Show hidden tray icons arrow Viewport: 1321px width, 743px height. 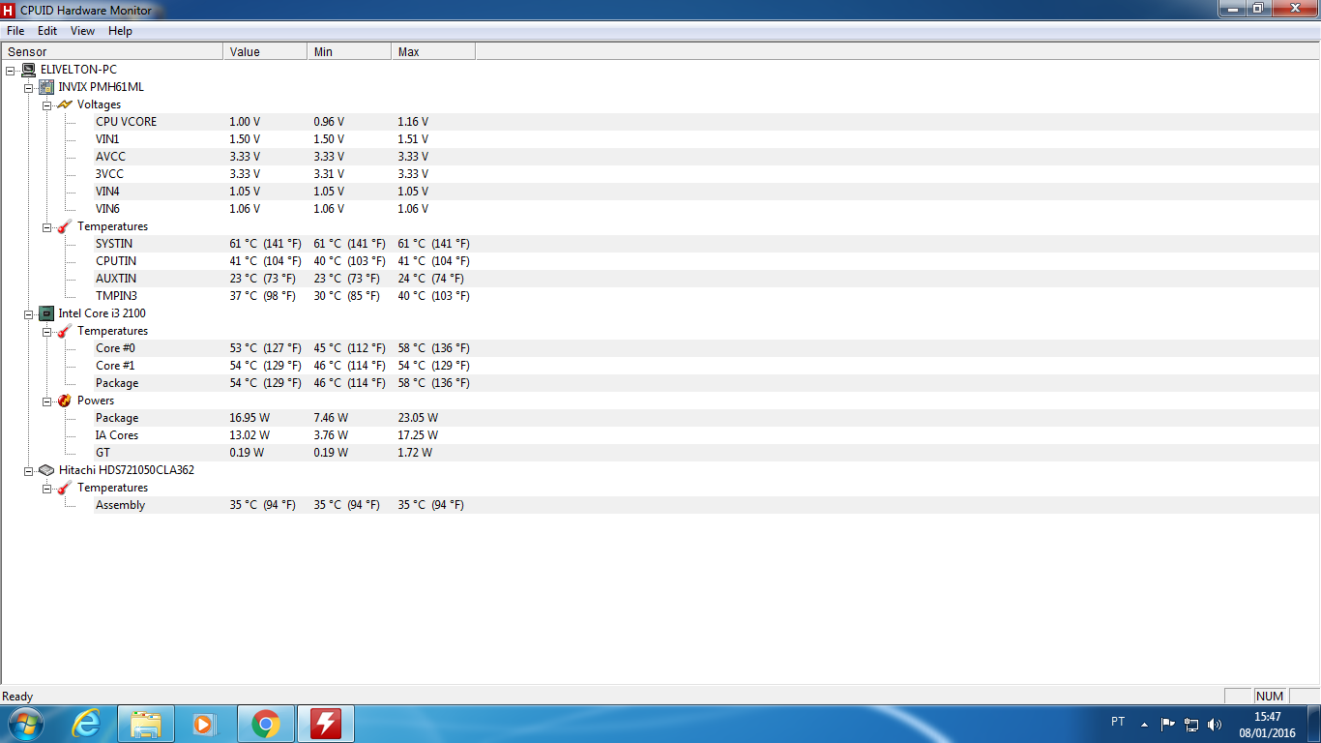(x=1145, y=724)
